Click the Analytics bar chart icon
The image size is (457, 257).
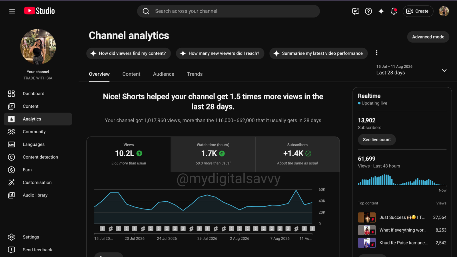pyautogui.click(x=11, y=119)
